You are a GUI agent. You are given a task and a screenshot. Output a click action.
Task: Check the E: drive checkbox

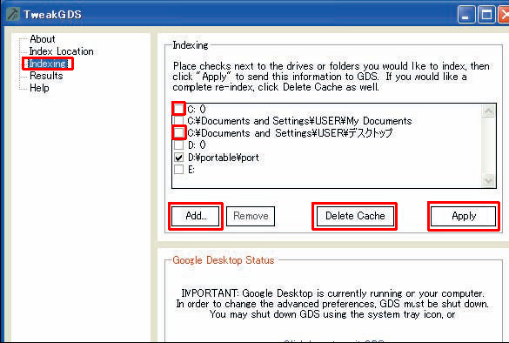[179, 169]
